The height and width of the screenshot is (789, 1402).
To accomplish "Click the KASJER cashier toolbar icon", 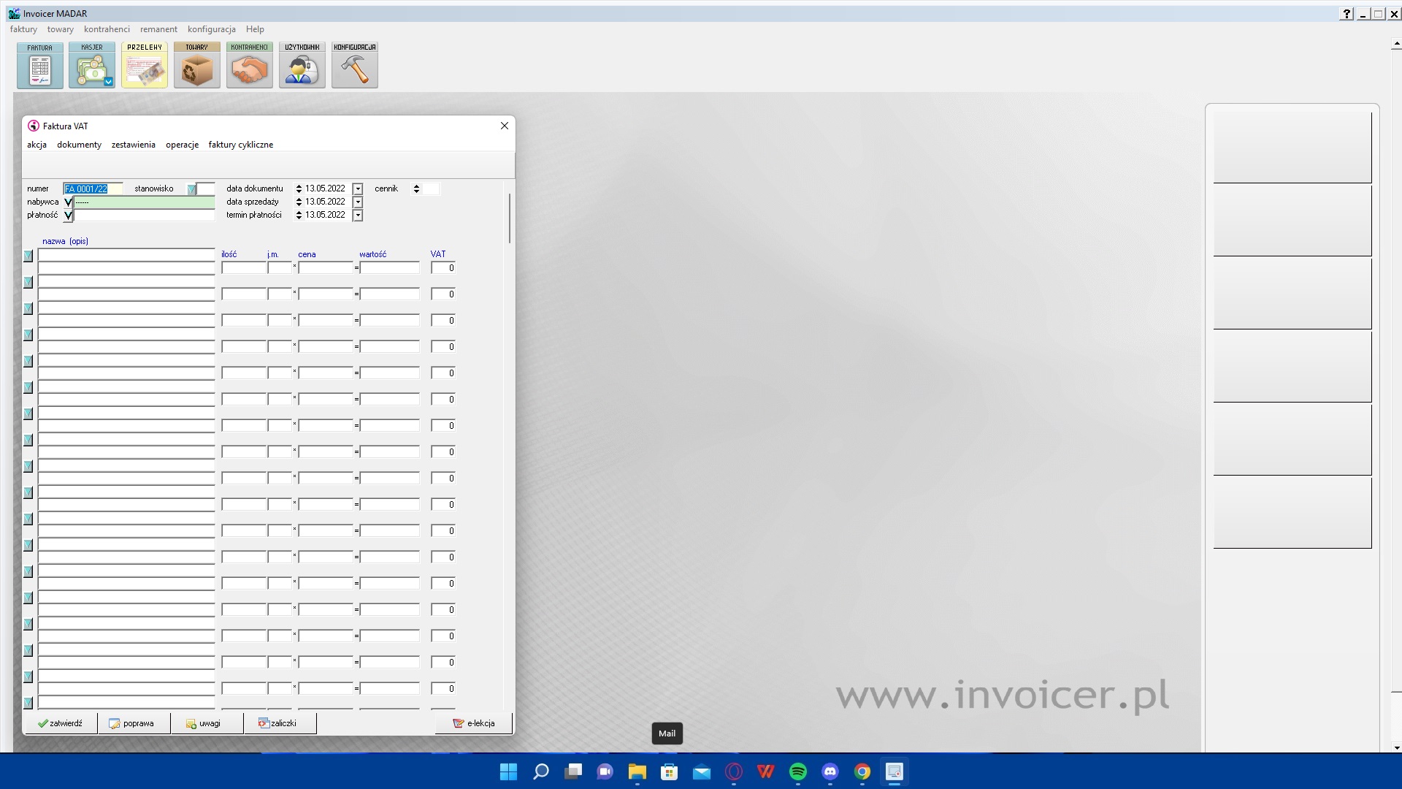I will click(x=92, y=66).
